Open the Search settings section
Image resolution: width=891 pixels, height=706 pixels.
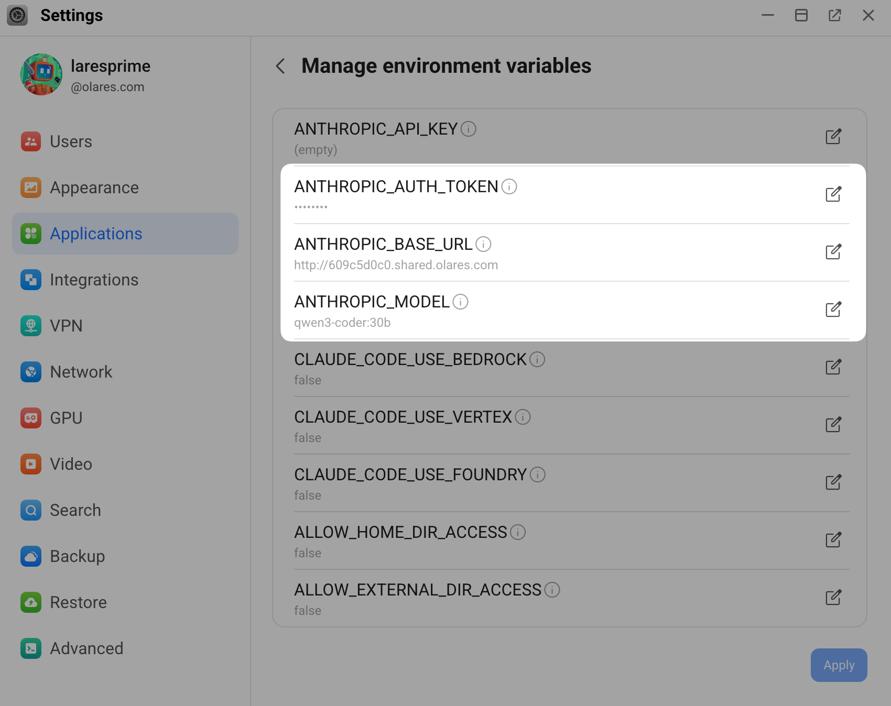[x=125, y=510]
